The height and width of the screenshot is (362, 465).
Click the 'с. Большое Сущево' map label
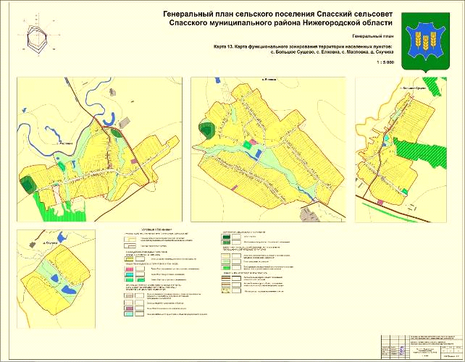pyautogui.click(x=413, y=88)
